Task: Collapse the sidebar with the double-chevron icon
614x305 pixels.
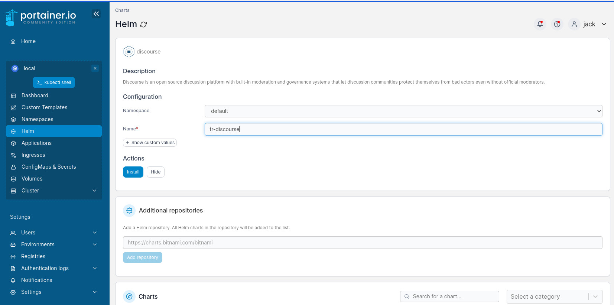Action: pos(96,14)
